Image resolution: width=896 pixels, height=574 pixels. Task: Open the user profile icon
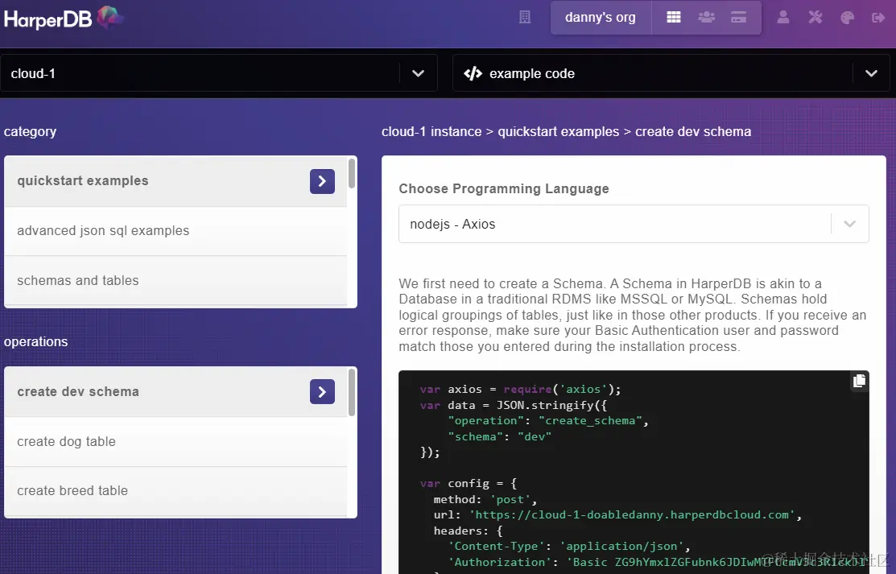coord(782,16)
